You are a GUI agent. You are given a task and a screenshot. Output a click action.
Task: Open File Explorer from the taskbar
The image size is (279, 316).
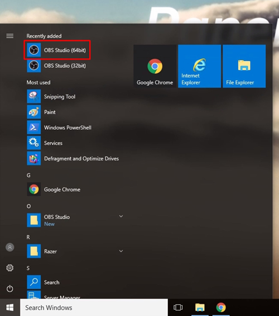coord(200,308)
